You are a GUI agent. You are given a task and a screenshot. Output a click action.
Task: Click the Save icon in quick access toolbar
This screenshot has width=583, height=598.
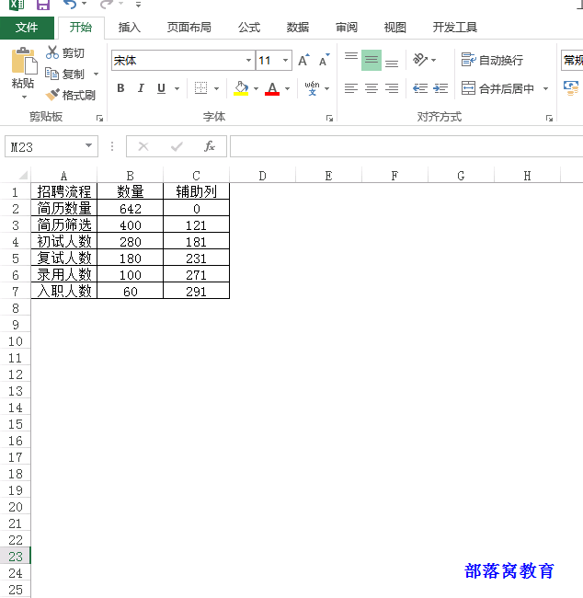point(43,6)
